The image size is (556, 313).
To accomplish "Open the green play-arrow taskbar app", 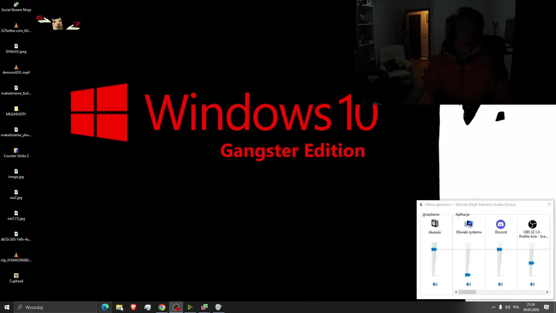I will click(190, 307).
